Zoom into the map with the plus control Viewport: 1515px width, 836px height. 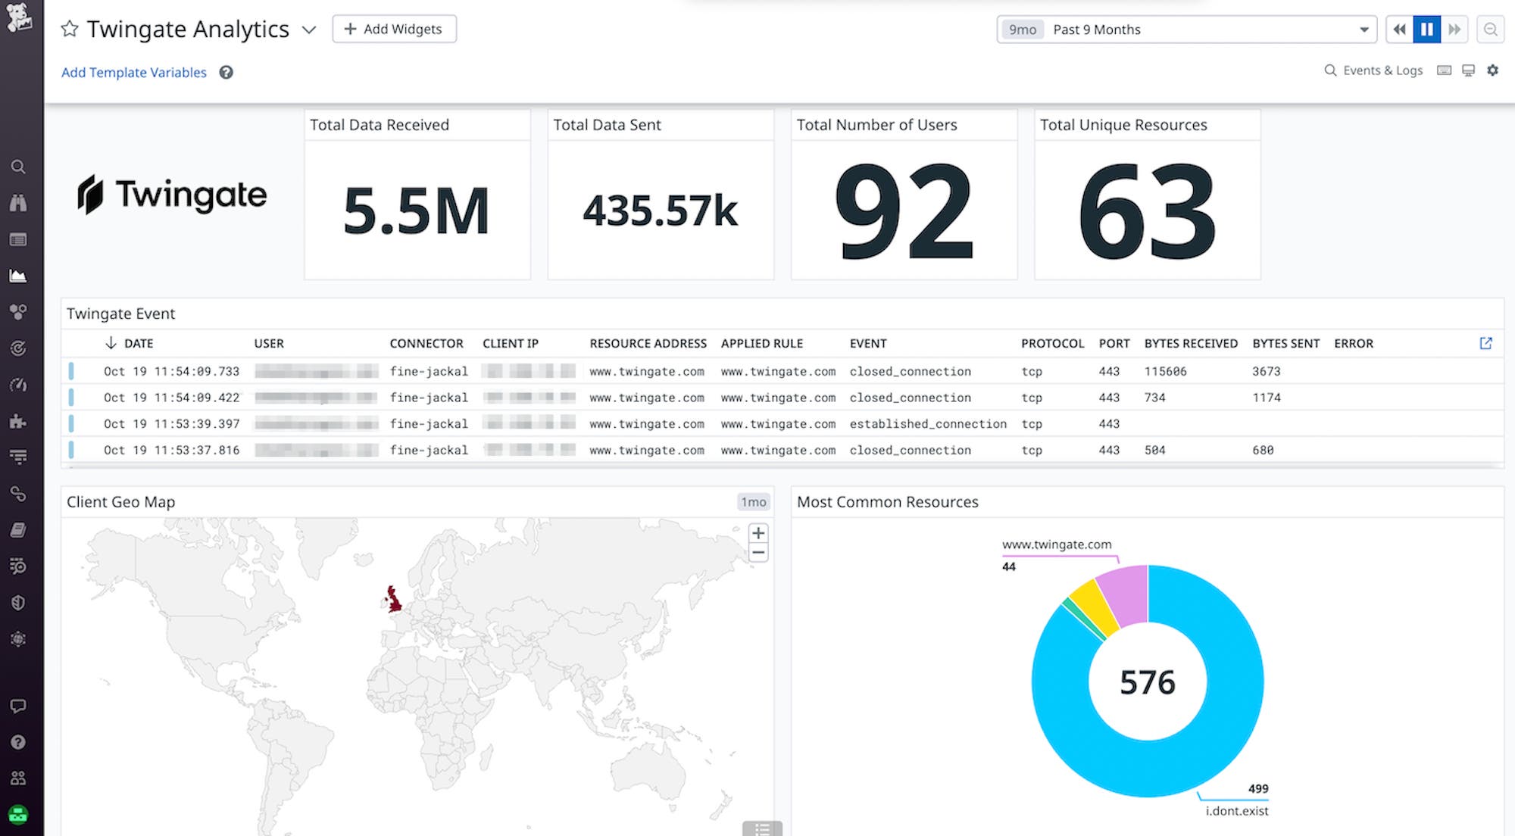[757, 534]
